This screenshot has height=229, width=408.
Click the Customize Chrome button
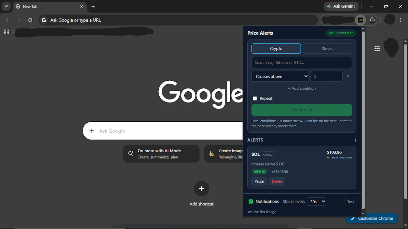372,218
